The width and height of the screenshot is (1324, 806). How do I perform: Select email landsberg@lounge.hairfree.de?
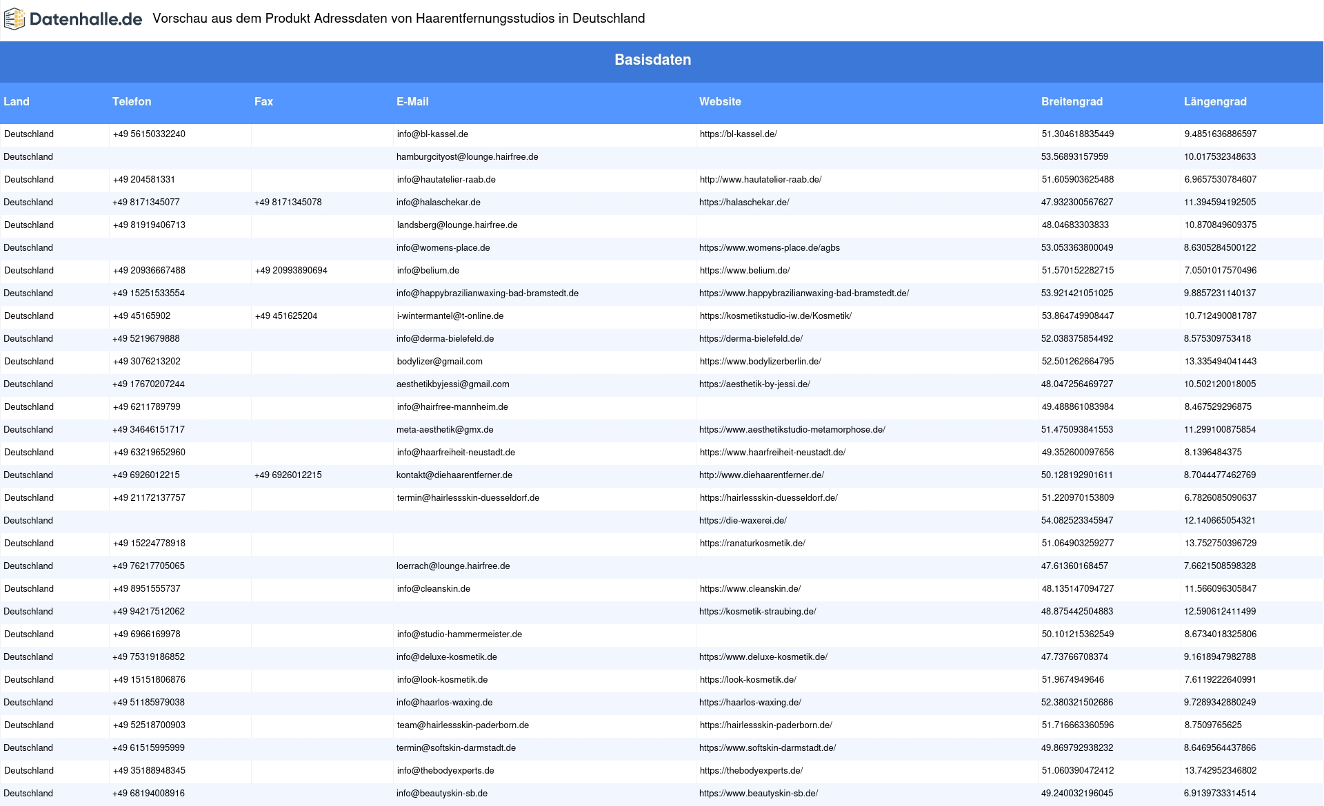(x=457, y=225)
